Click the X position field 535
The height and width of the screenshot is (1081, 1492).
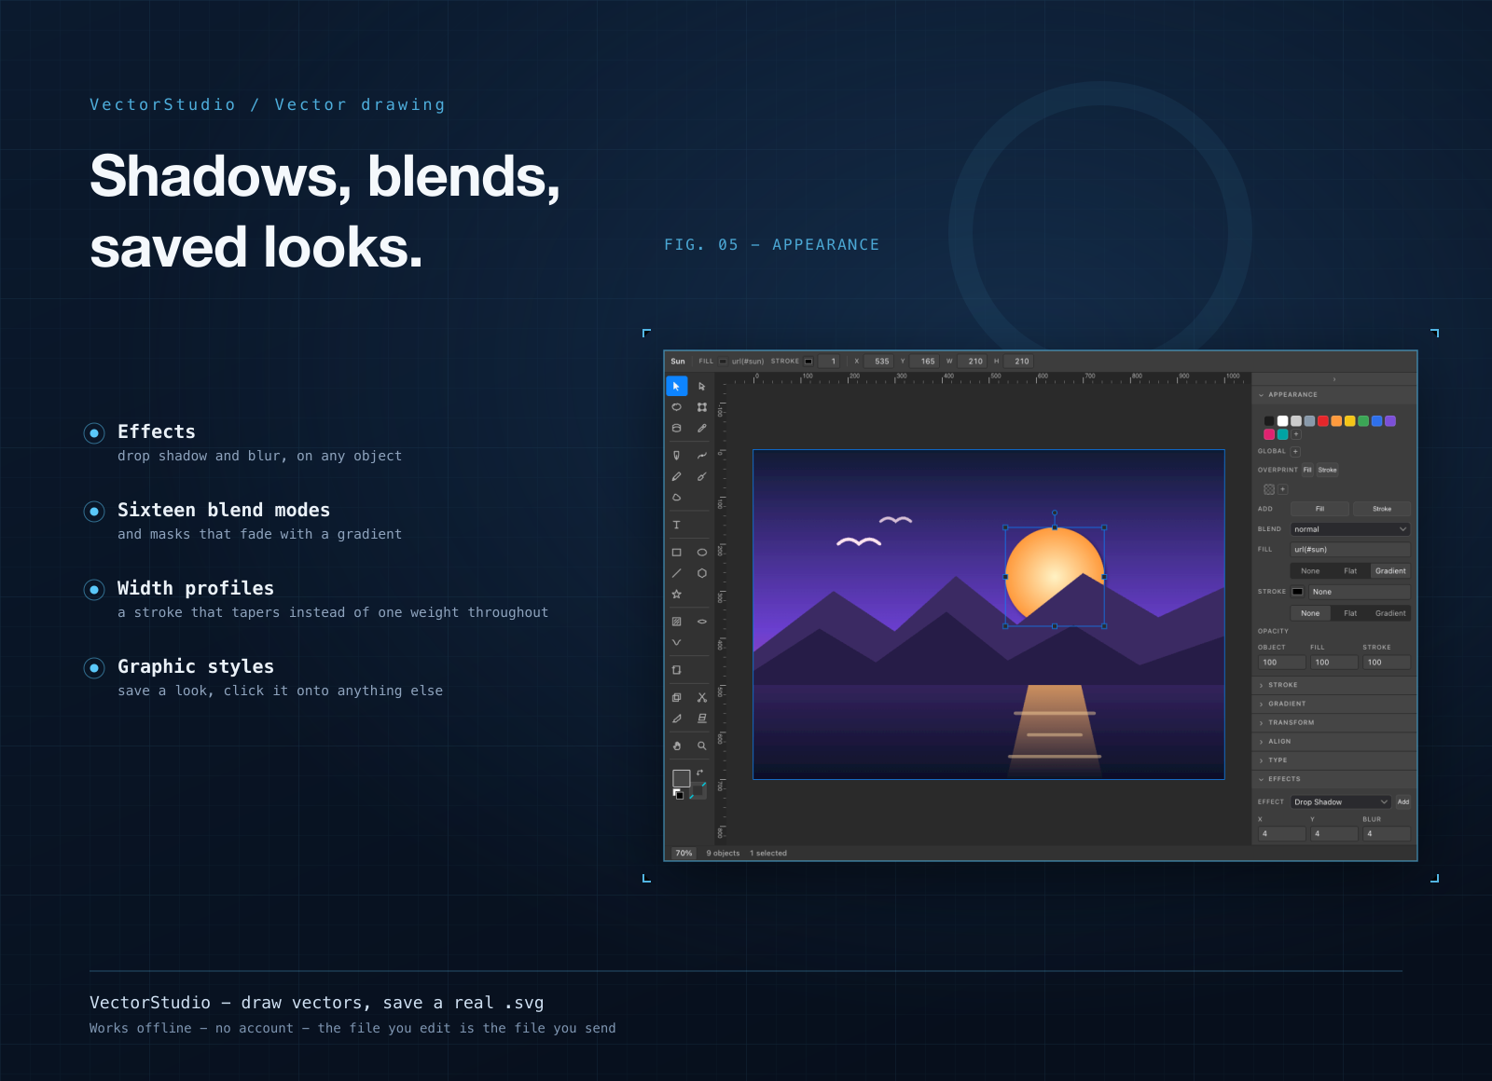tap(878, 362)
